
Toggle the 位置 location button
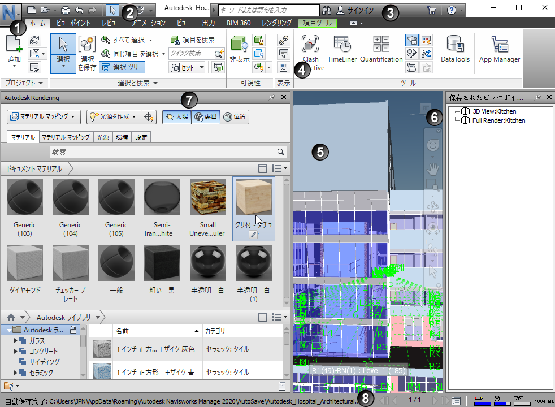[235, 117]
